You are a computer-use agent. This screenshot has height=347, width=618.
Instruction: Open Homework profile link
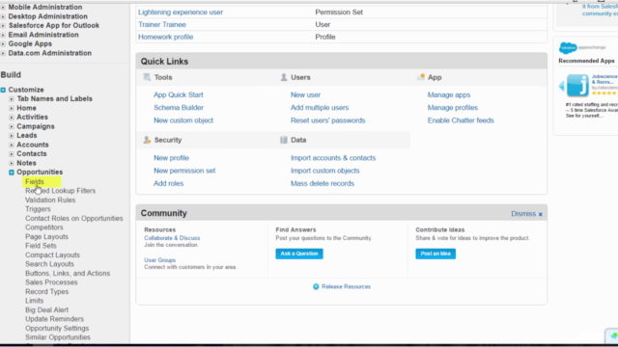tap(165, 37)
